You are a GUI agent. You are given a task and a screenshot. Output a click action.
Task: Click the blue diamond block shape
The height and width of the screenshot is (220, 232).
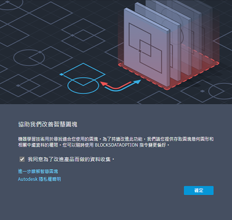[83, 74]
